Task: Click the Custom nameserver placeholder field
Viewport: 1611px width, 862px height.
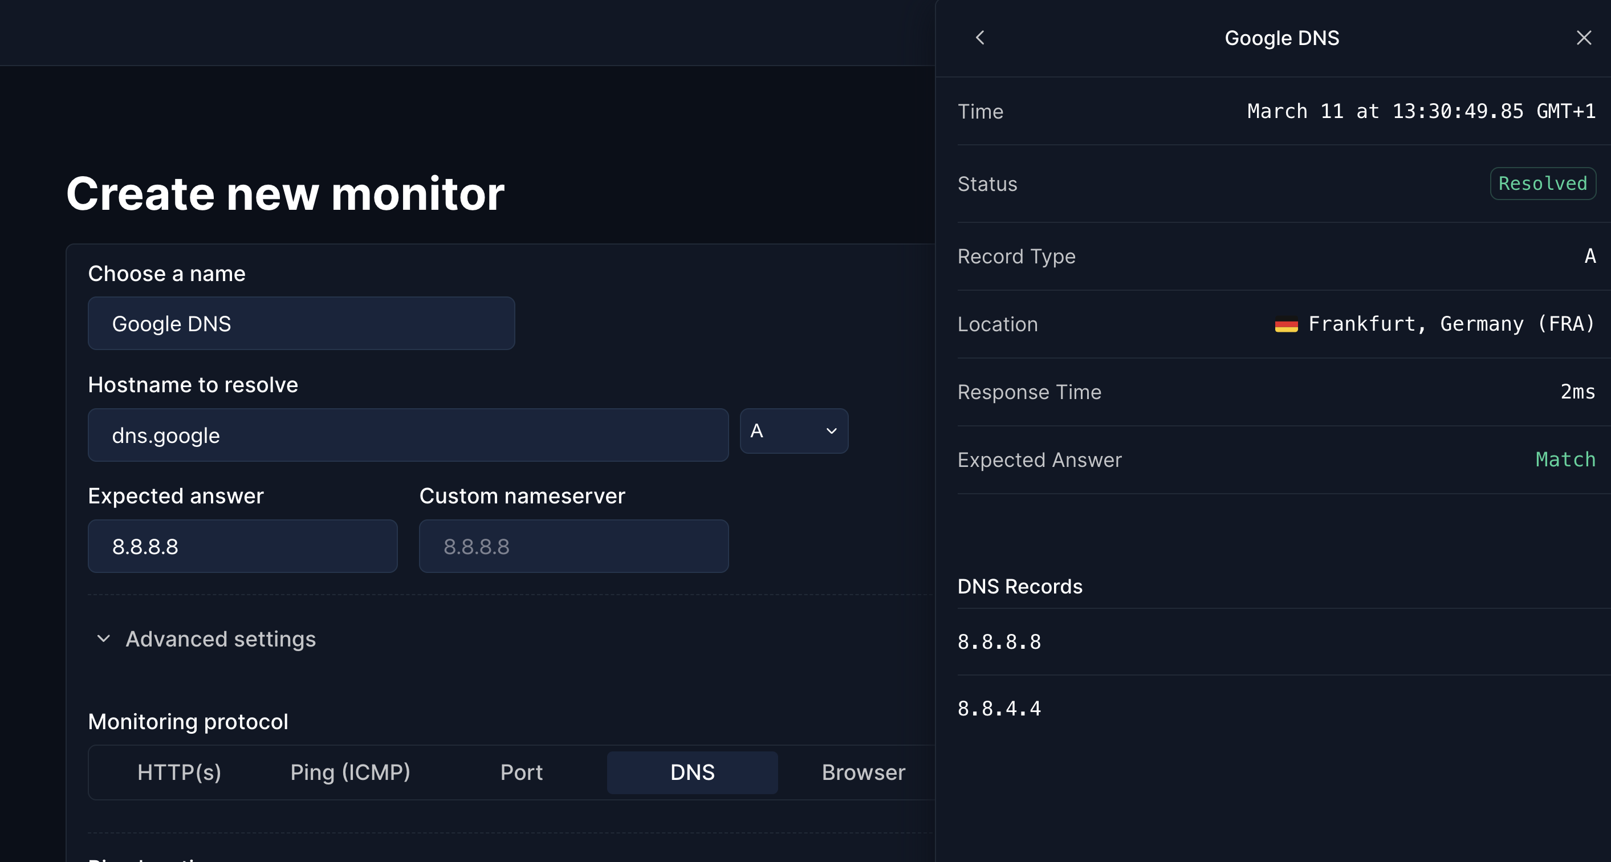Action: coord(573,546)
